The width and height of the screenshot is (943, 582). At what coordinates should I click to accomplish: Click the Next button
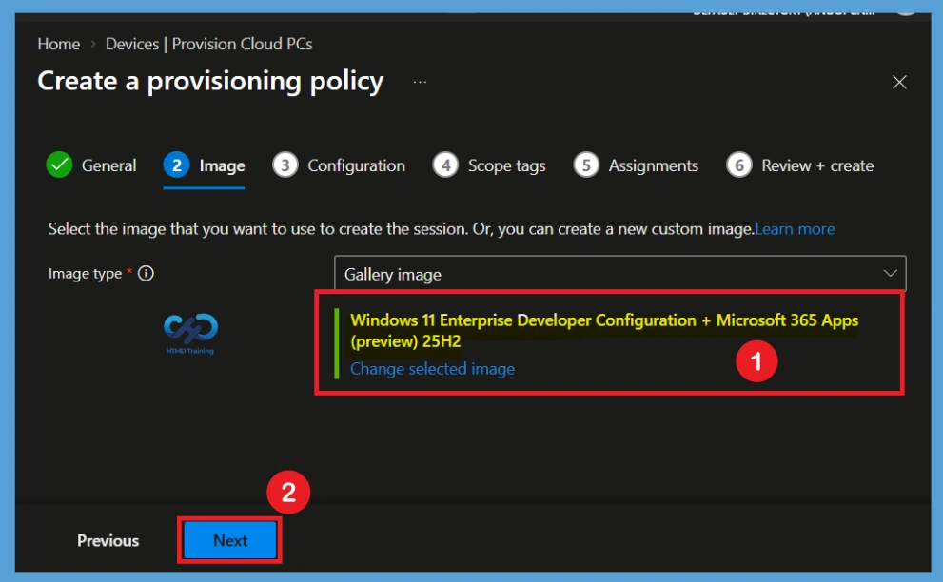(229, 540)
